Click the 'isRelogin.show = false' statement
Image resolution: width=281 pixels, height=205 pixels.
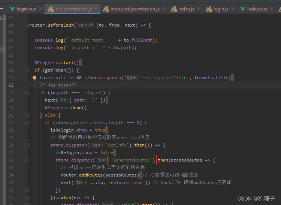84,153
